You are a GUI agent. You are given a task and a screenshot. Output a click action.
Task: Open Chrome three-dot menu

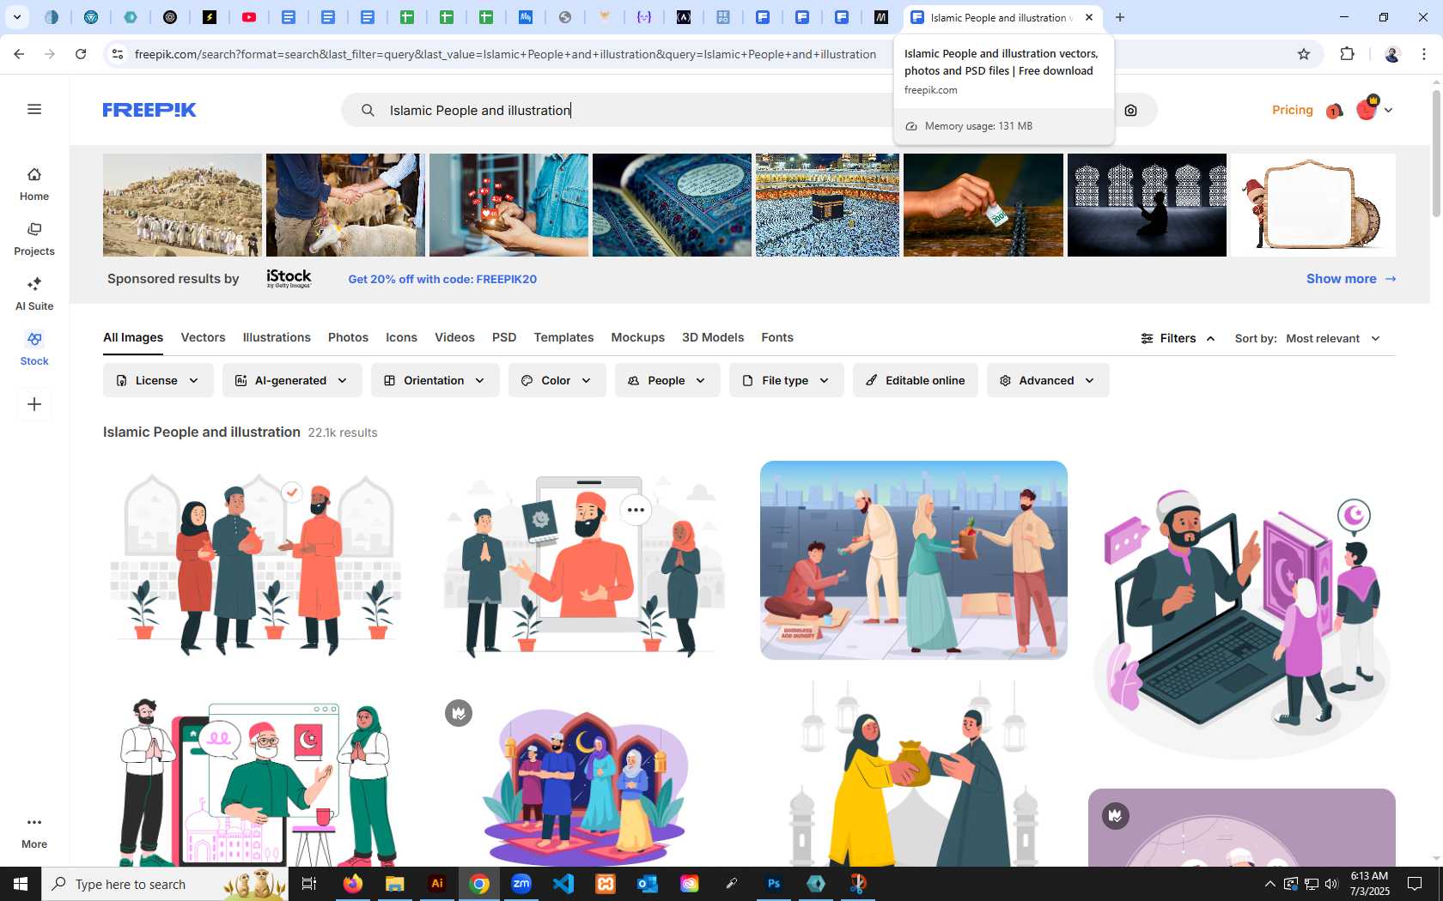[x=1424, y=54]
